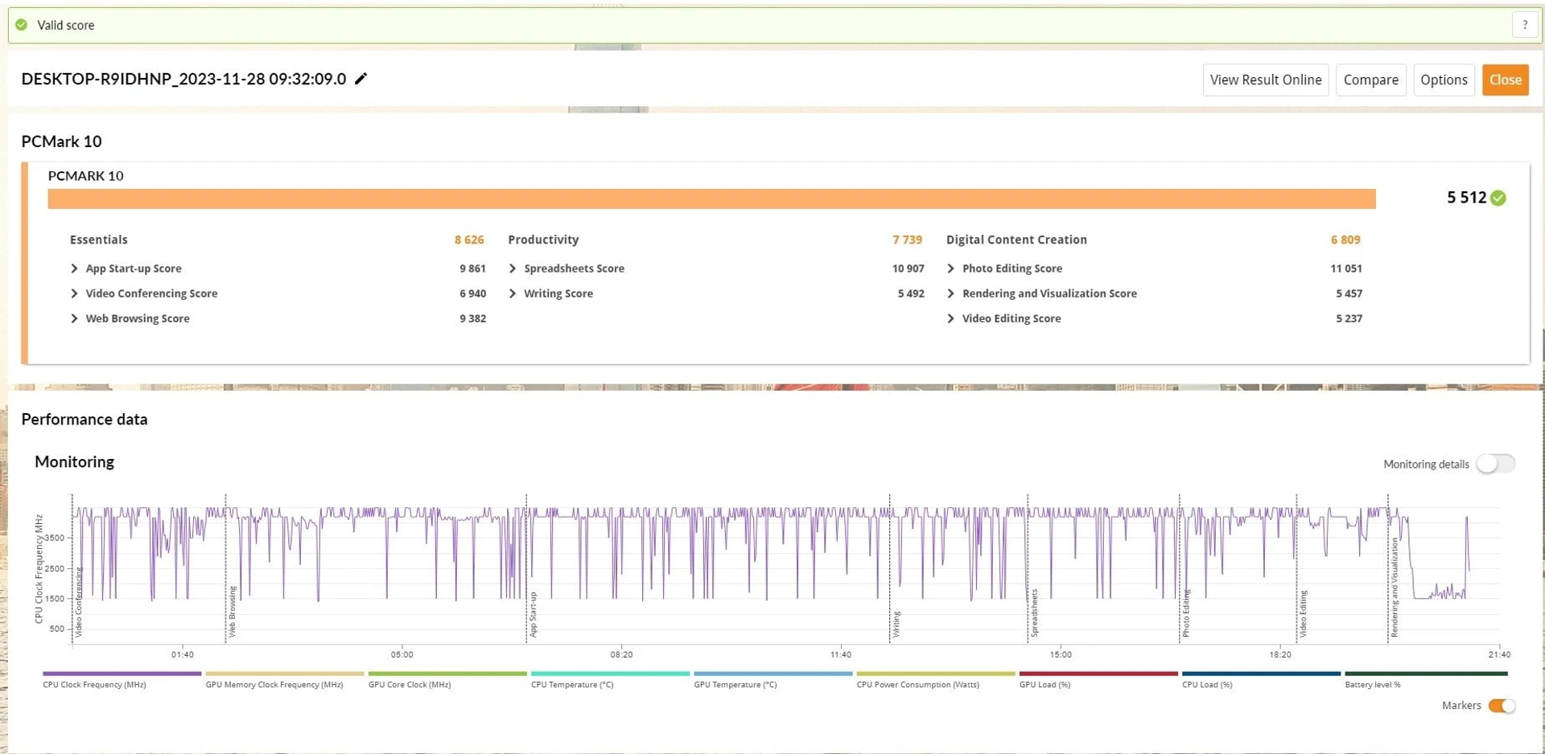Click Web Browsing value 9 382
Image resolution: width=1545 pixels, height=754 pixels.
click(x=472, y=318)
